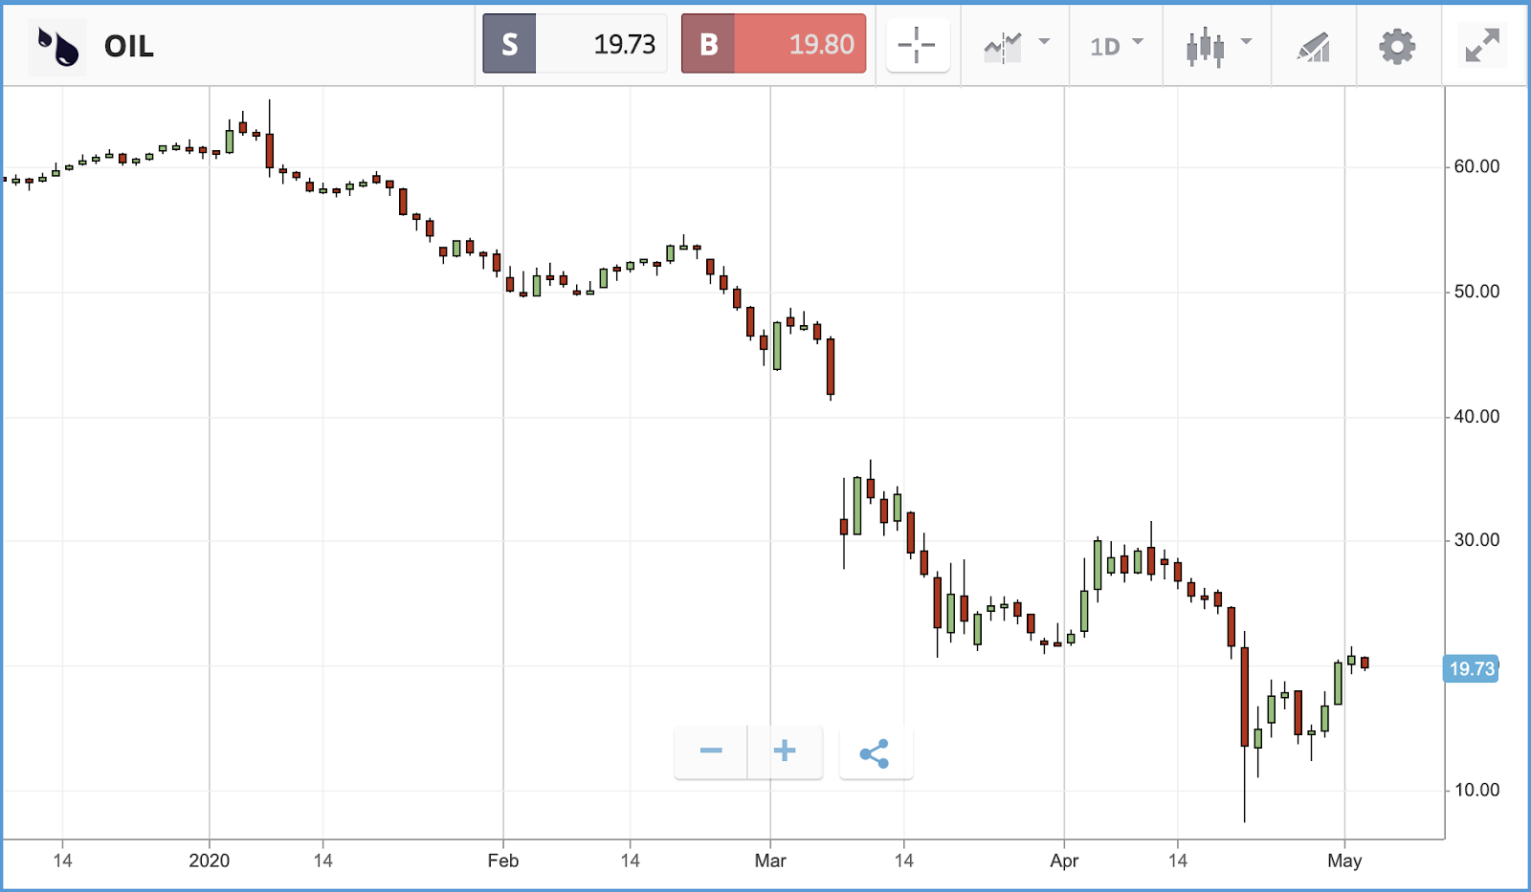Click the candlestick chart type icon
Screen dimensions: 1531x892
point(1205,46)
